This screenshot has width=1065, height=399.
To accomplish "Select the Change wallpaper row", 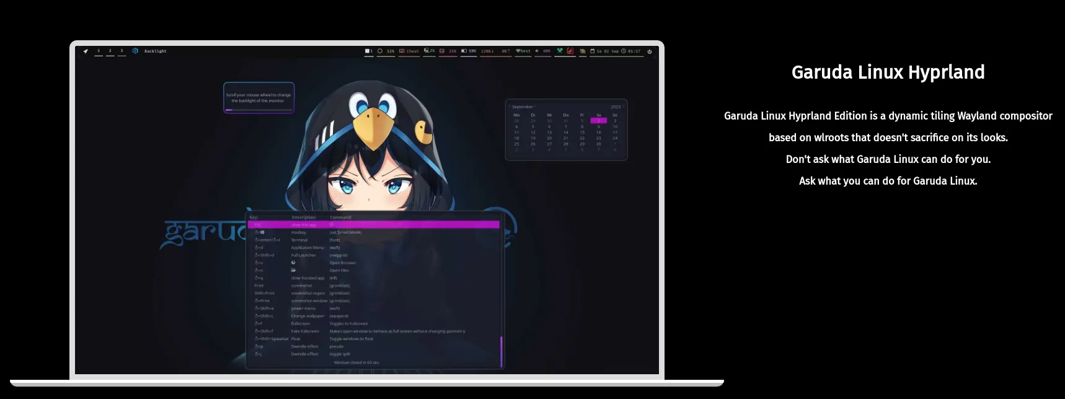I will (374, 316).
